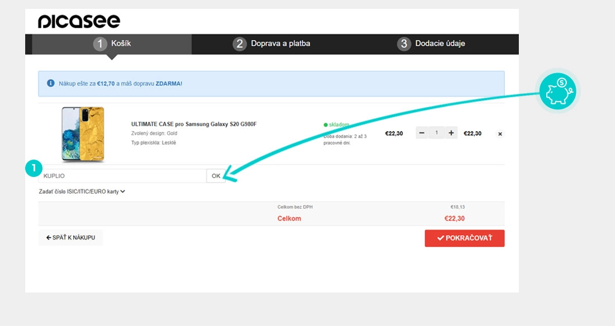
Task: Click the OK button beside the coupon field
Action: pos(216,176)
